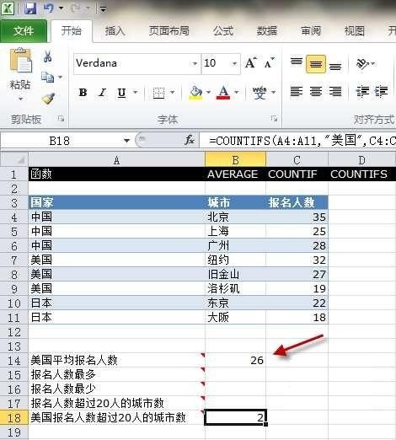
Task: Click the 报名人数 header cell
Action: 297,202
